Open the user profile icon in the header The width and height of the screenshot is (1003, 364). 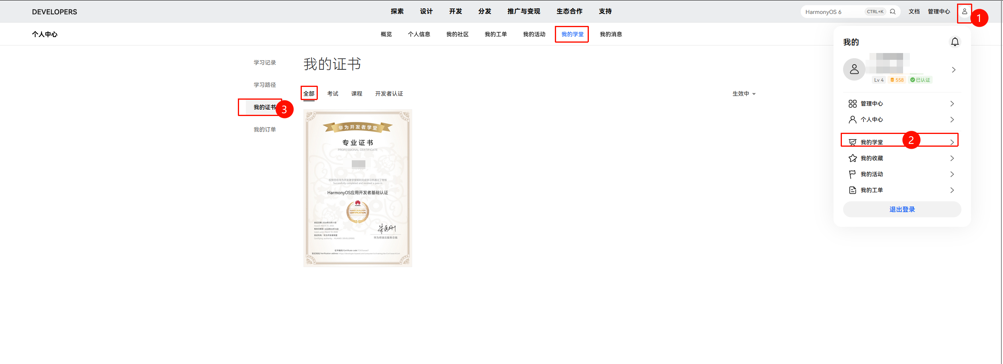[964, 12]
